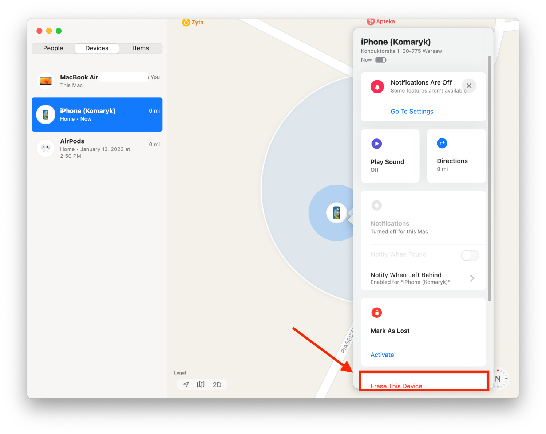Open Directions card label
The height and width of the screenshot is (434, 546).
(452, 161)
